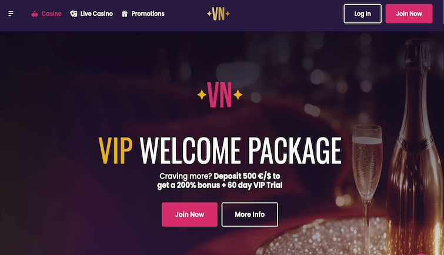Click the playing cards Live Casino icon

coord(74,14)
